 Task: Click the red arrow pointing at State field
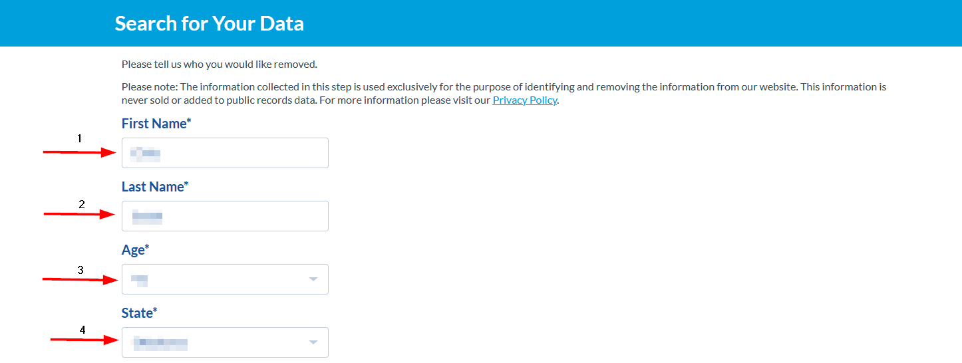pyautogui.click(x=84, y=340)
